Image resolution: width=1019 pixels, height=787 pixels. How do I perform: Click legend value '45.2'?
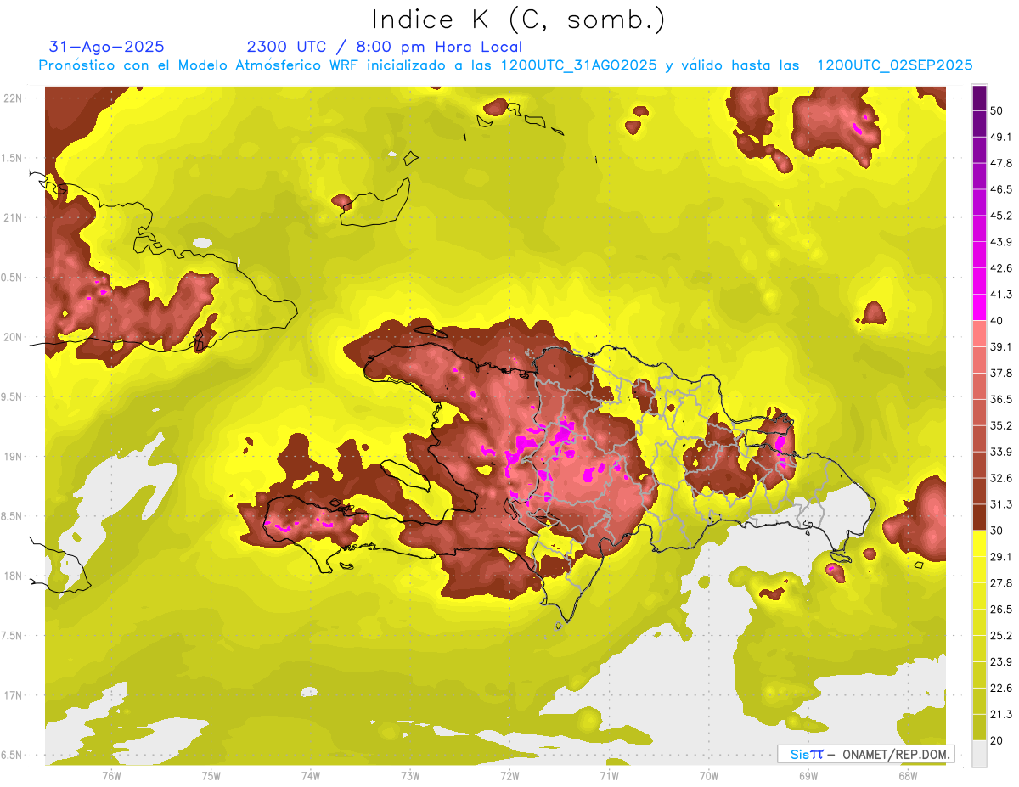pos(1000,216)
